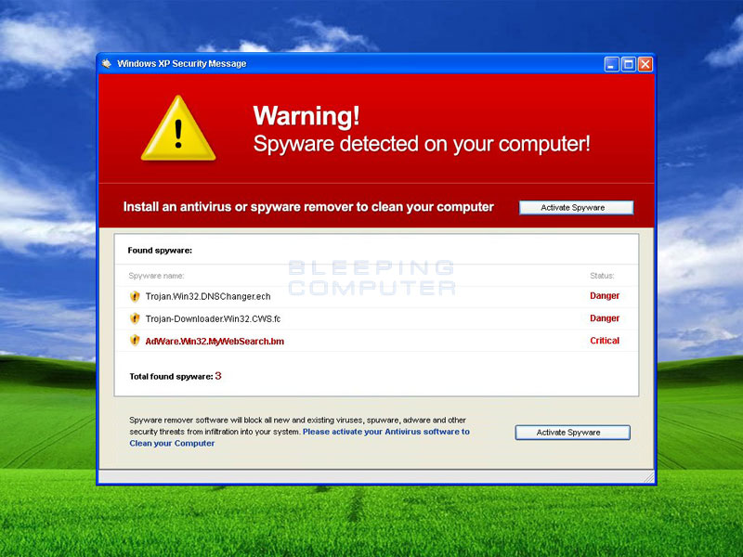This screenshot has width=743, height=557.
Task: Click the 'Spyware name:' column header
Action: click(x=156, y=276)
